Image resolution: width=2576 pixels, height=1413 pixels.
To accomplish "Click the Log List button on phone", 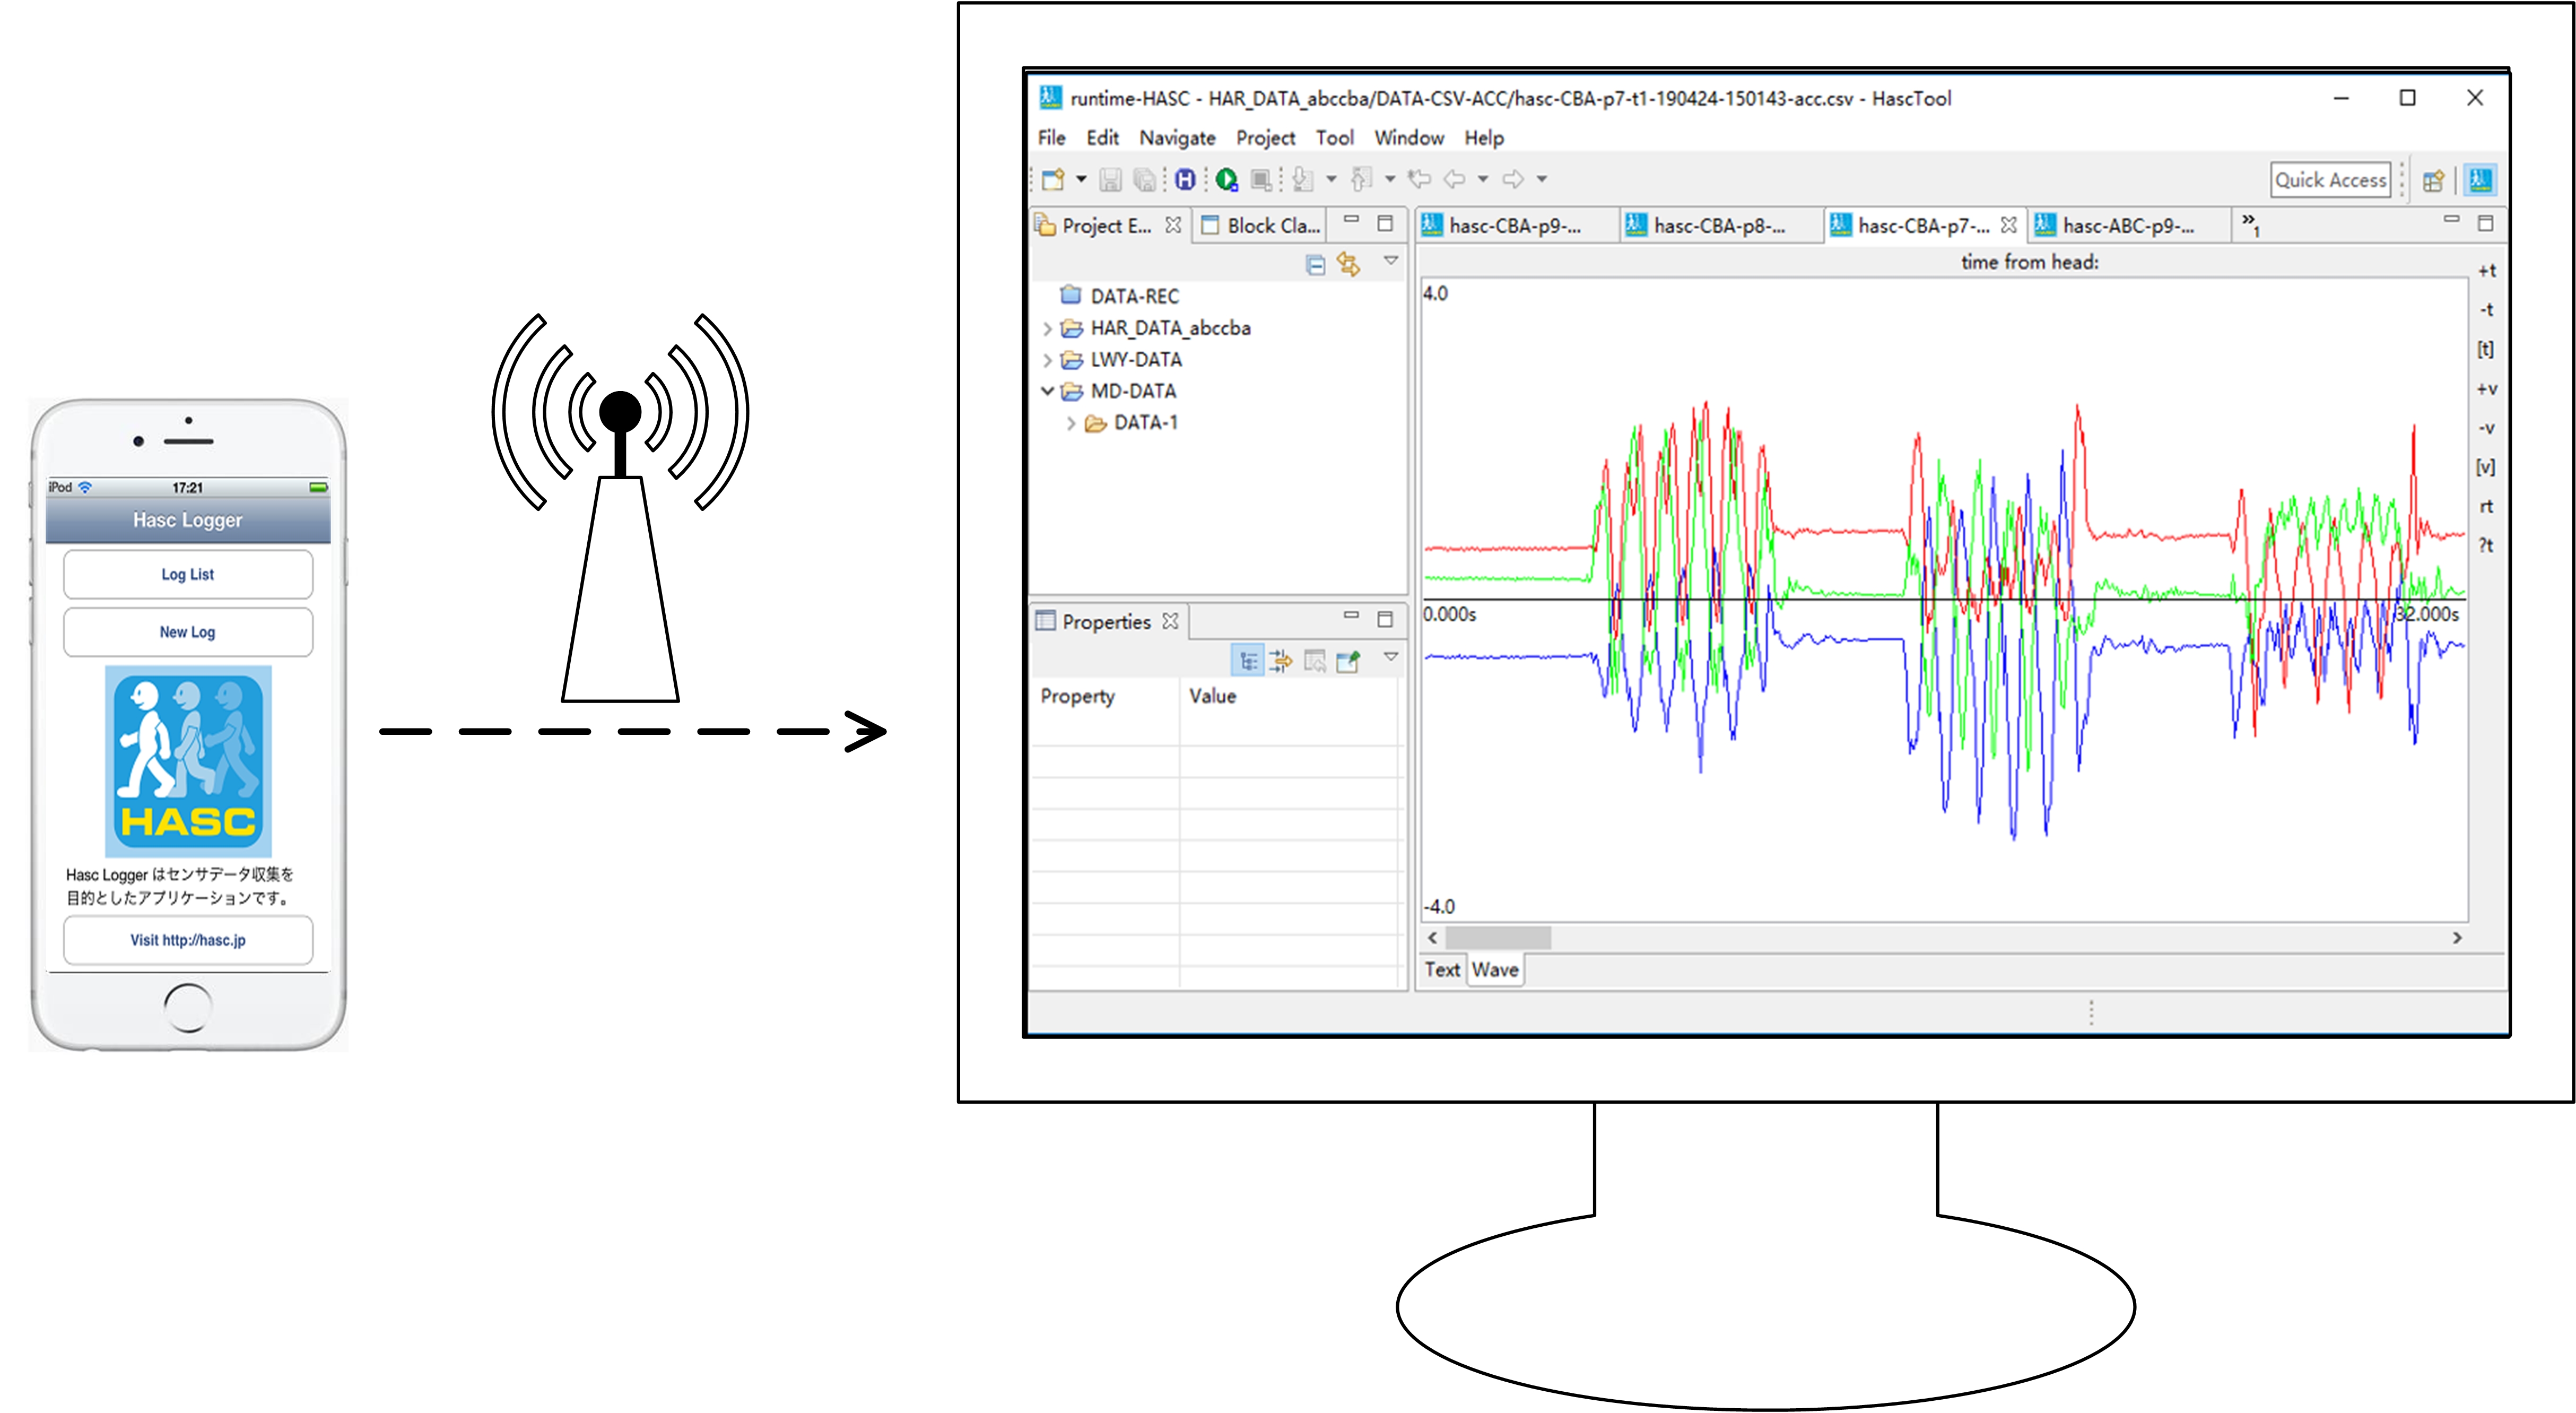I will point(188,575).
